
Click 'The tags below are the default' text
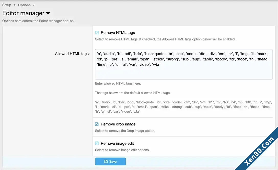133,93
